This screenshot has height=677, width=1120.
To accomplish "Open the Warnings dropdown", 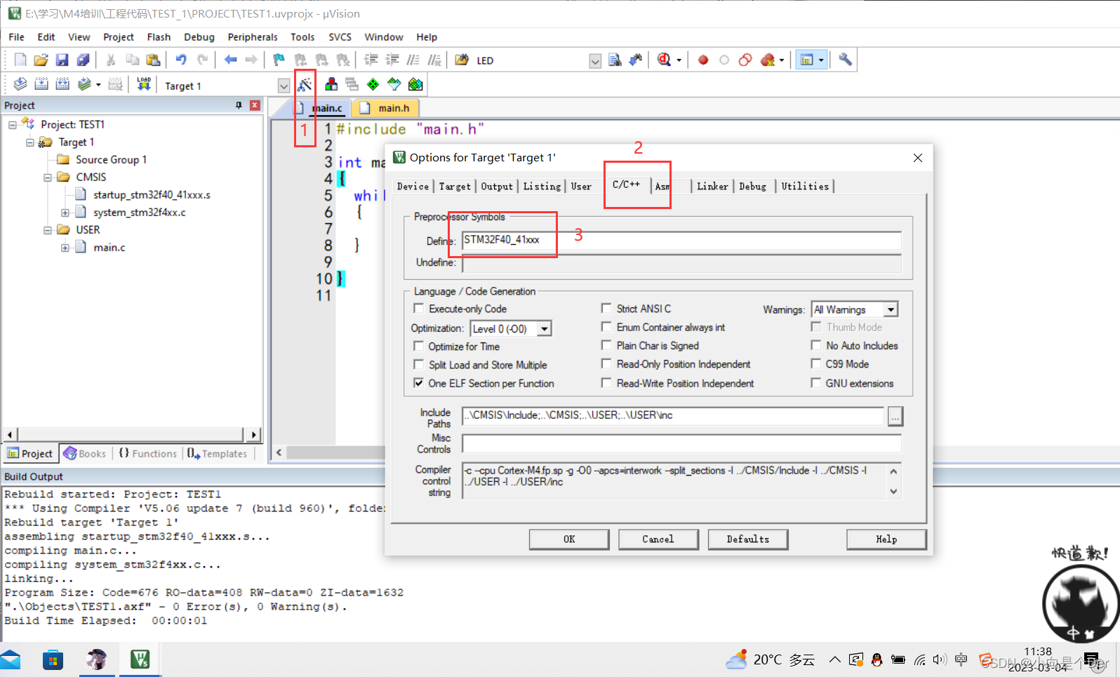I will pyautogui.click(x=891, y=309).
